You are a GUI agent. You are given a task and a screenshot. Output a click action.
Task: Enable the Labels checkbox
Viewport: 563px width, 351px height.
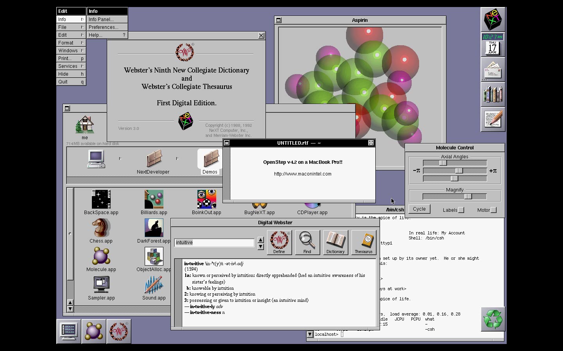(x=461, y=210)
